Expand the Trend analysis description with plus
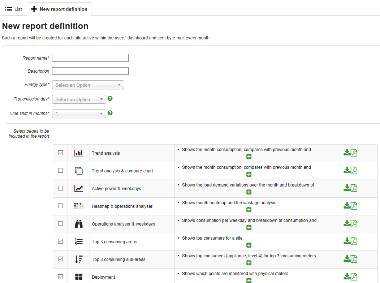380x283 pixels. tap(249, 156)
